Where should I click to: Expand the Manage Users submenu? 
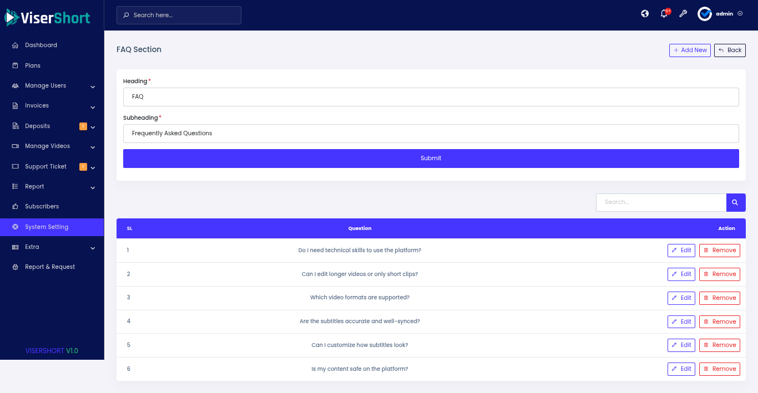(x=52, y=86)
